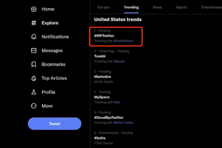The image size is (222, 148).
Task: Expand the More circle-dots icon
Action: coord(34,106)
